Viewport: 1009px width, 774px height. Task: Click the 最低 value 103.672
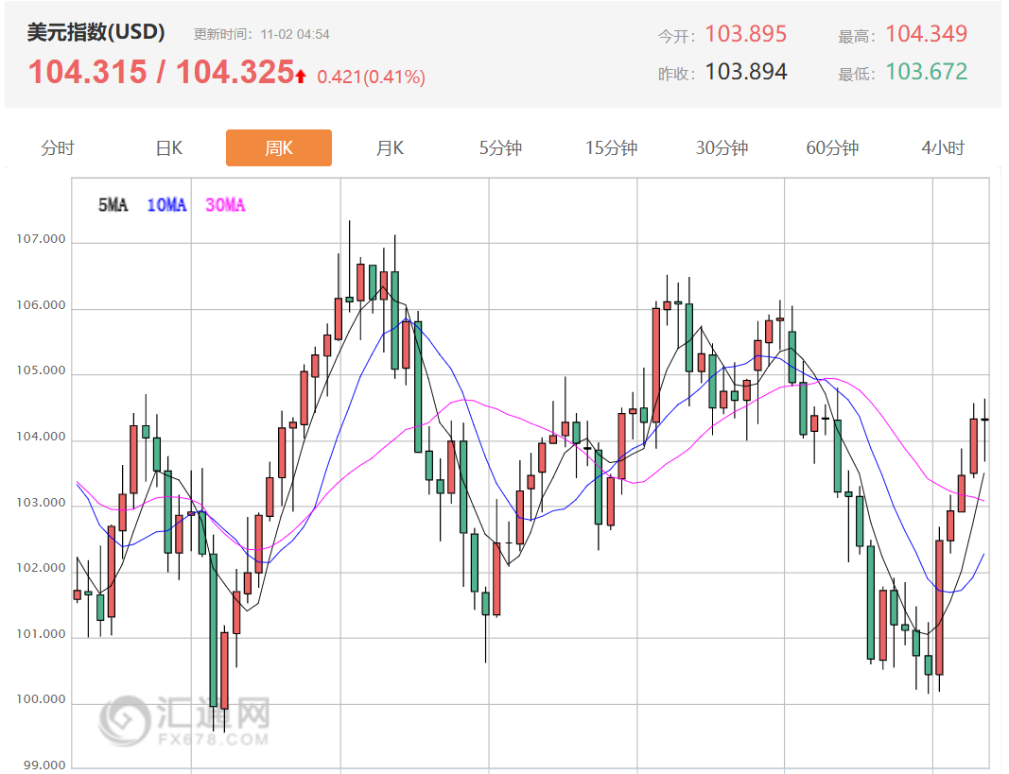(x=927, y=72)
